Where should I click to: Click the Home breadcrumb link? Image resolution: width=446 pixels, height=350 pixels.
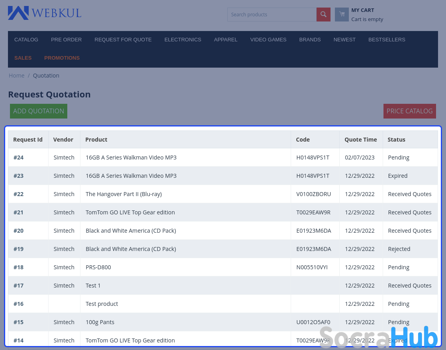(x=17, y=76)
